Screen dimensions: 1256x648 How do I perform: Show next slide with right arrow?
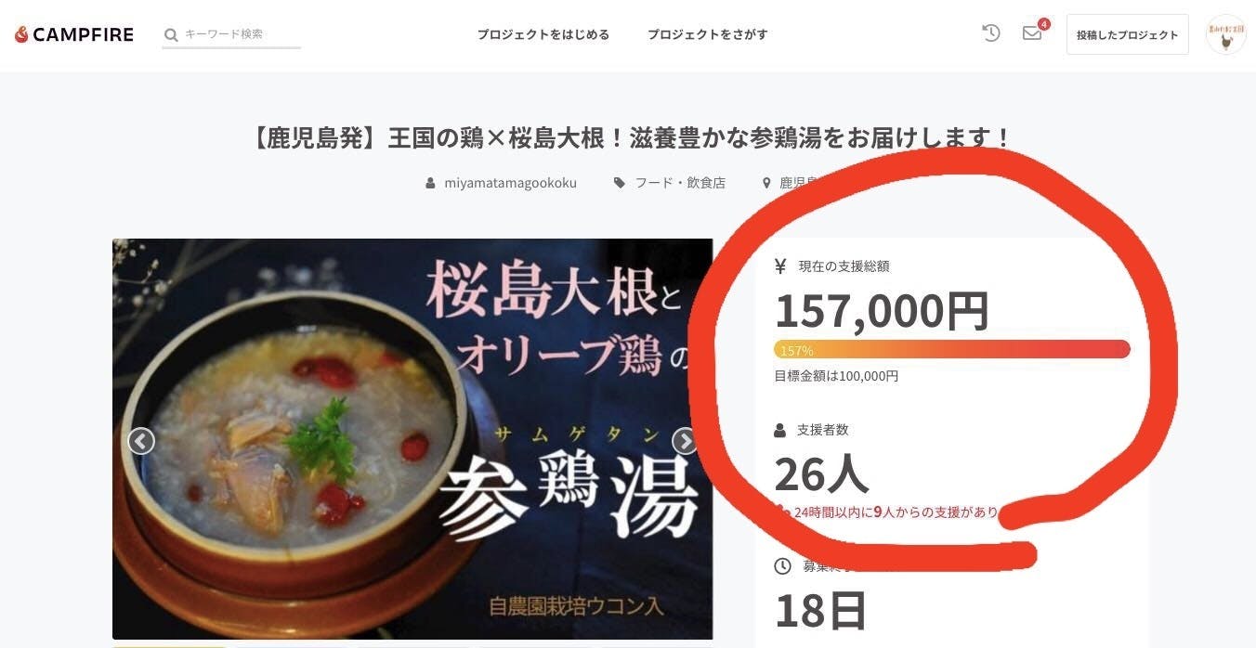[x=685, y=441]
